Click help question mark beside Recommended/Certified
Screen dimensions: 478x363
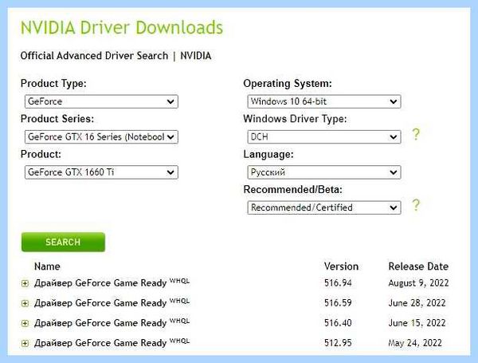pos(416,205)
